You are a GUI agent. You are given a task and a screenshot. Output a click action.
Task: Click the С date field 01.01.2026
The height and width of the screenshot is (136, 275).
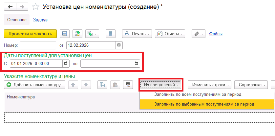[36, 64]
